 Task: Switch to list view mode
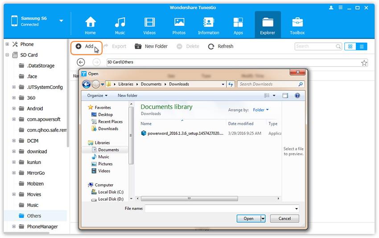click(362, 46)
